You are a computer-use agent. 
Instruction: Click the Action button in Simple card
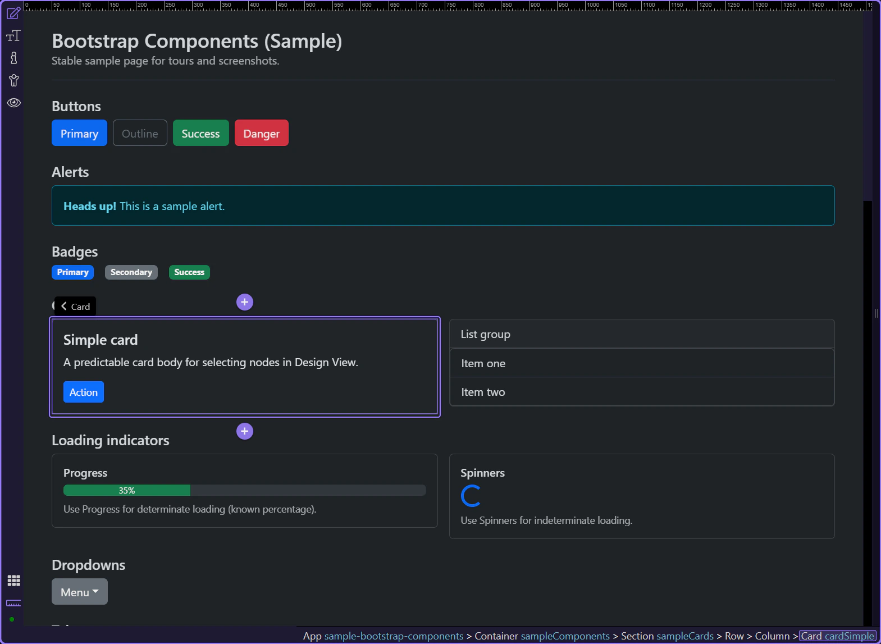pyautogui.click(x=83, y=392)
